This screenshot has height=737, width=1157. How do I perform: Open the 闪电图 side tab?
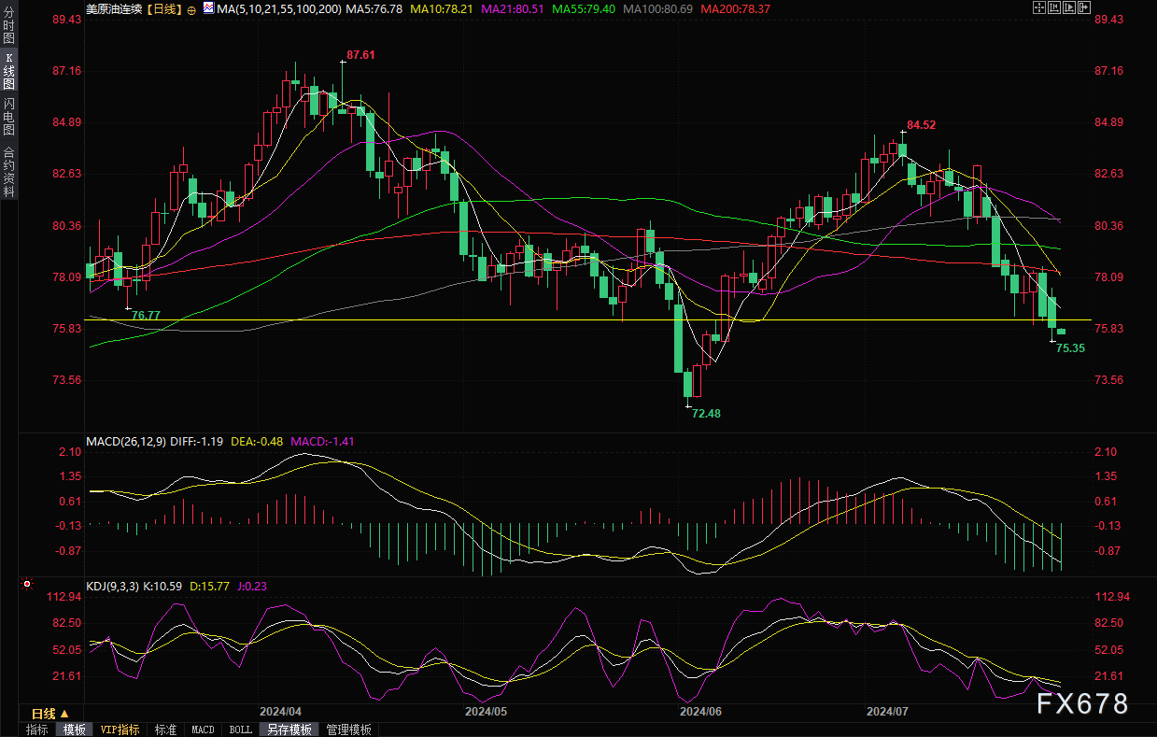click(x=8, y=117)
